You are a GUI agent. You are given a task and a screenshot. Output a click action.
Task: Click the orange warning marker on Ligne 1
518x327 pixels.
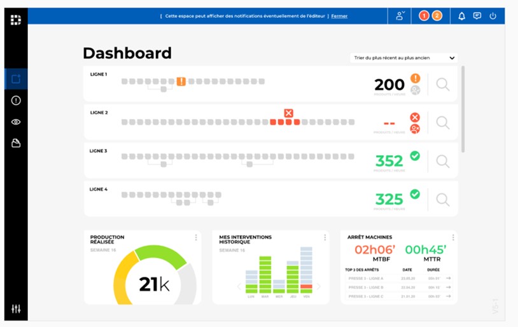click(181, 81)
